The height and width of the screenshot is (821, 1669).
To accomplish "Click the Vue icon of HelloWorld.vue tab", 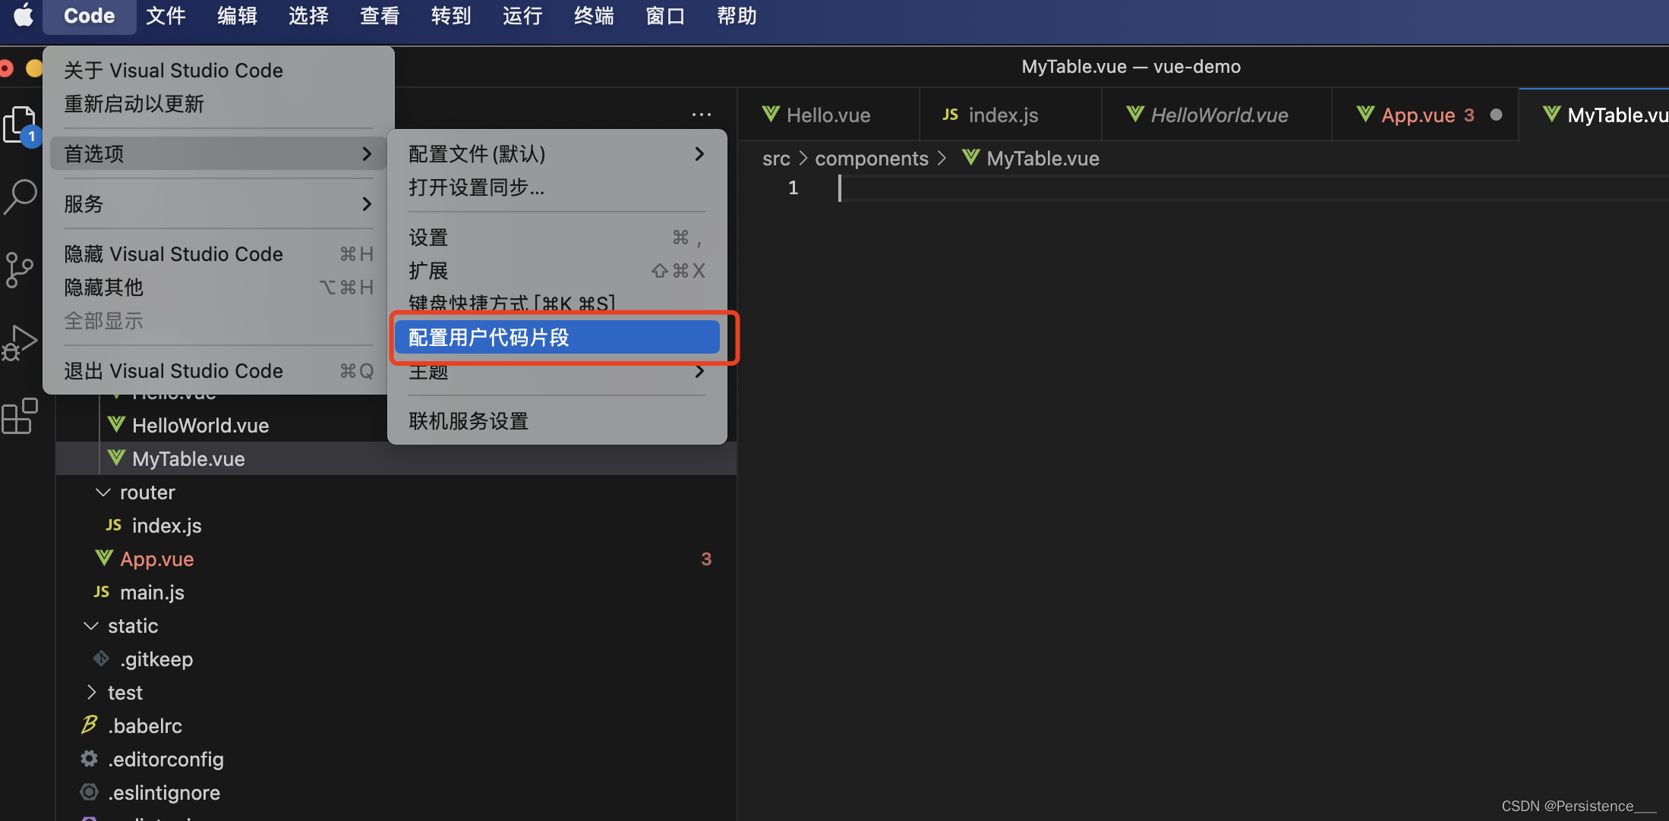I will 1135,115.
